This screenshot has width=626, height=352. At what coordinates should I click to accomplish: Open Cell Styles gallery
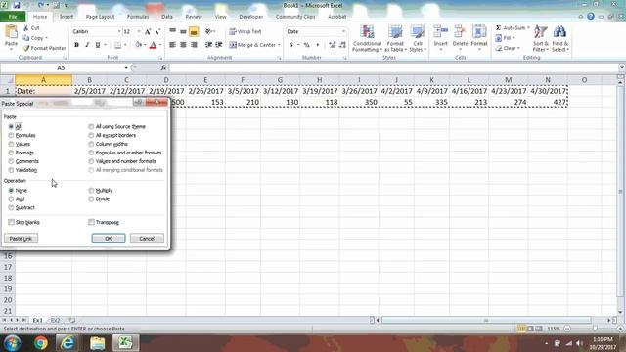click(x=418, y=38)
